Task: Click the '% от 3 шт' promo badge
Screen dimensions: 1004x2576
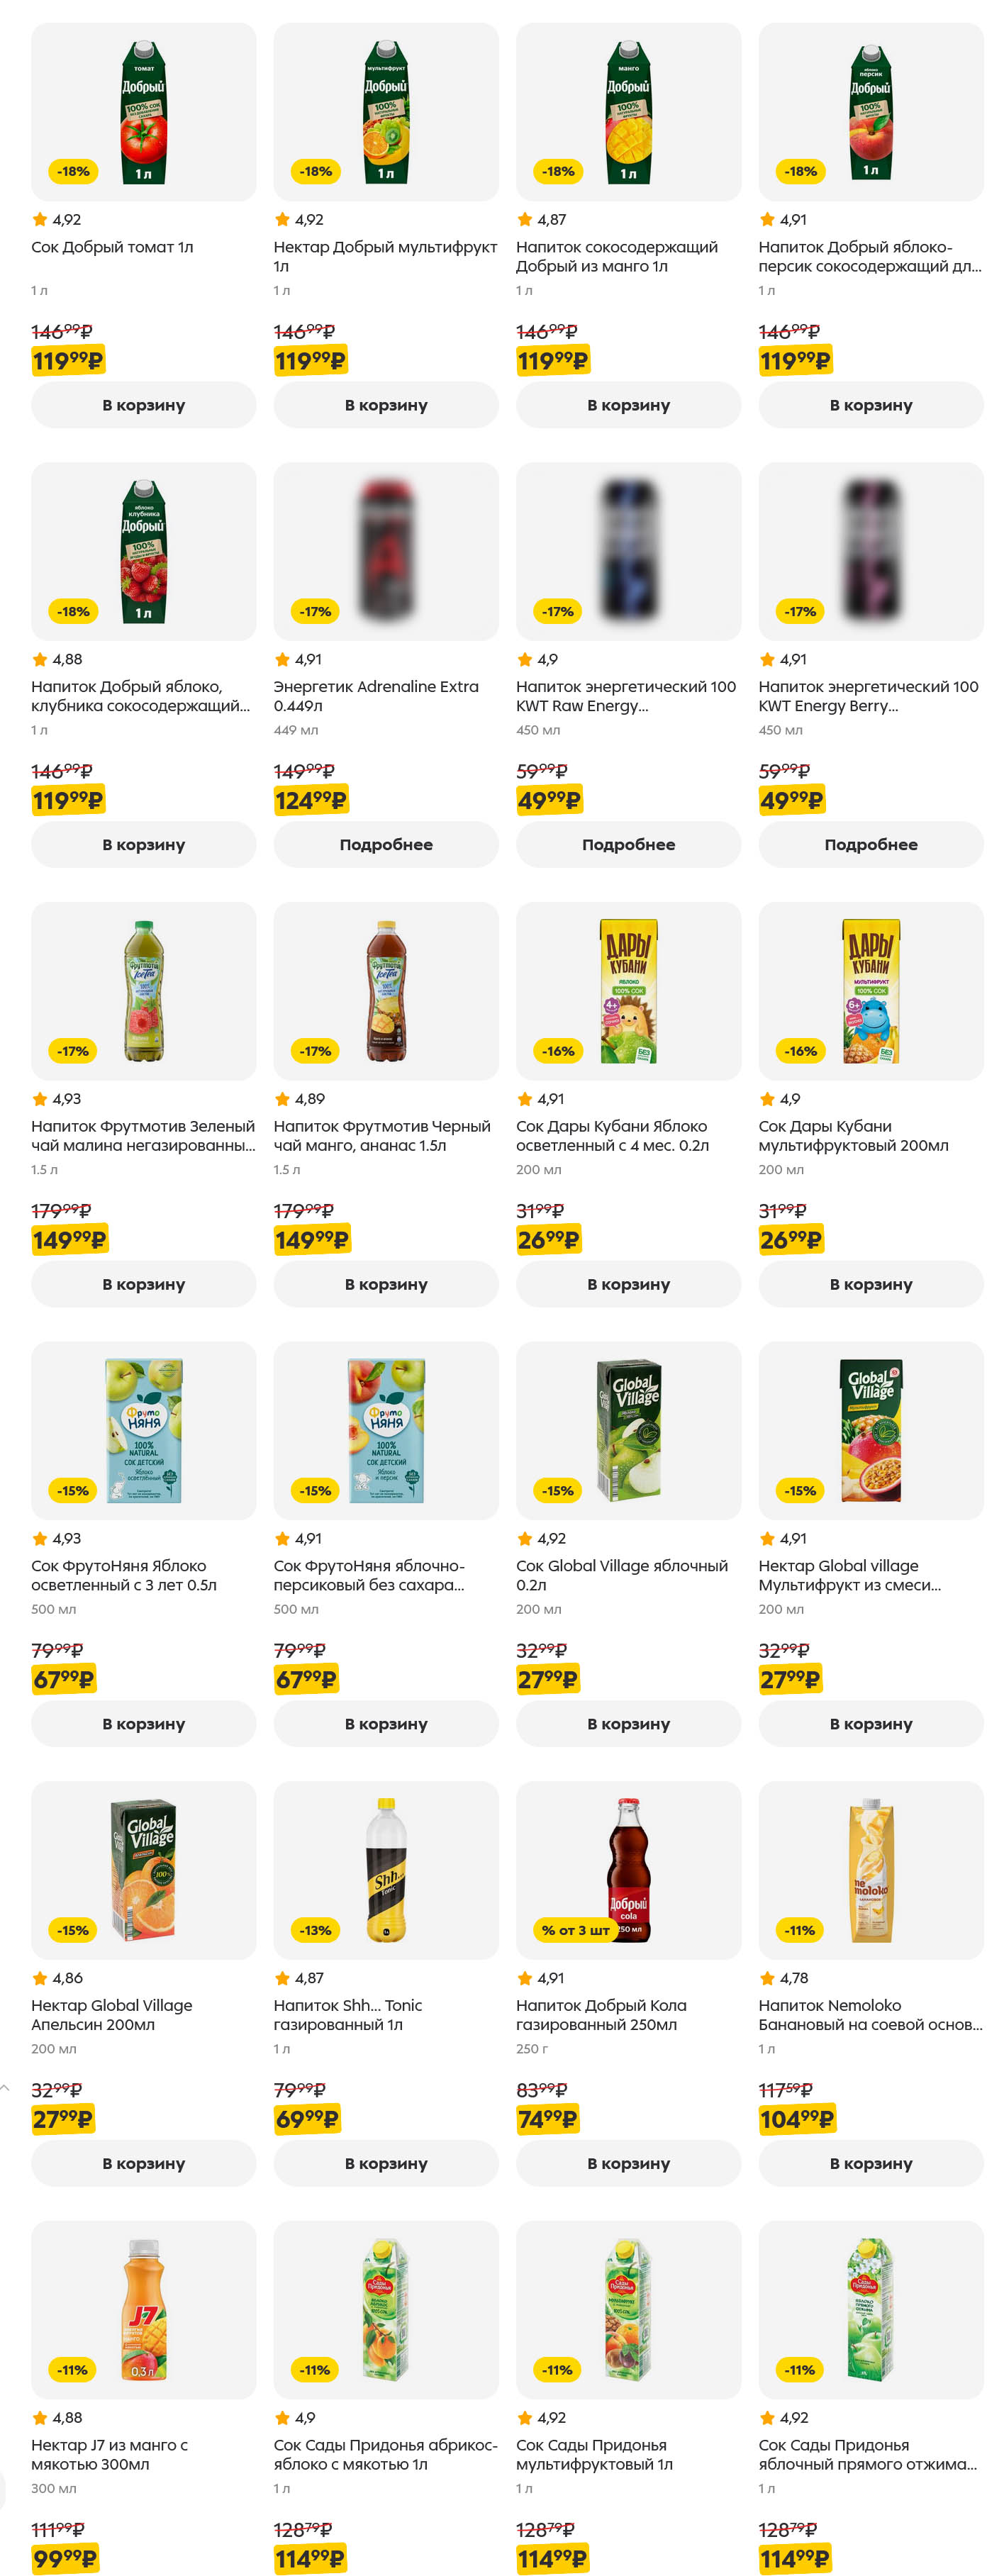Action: [x=574, y=1930]
